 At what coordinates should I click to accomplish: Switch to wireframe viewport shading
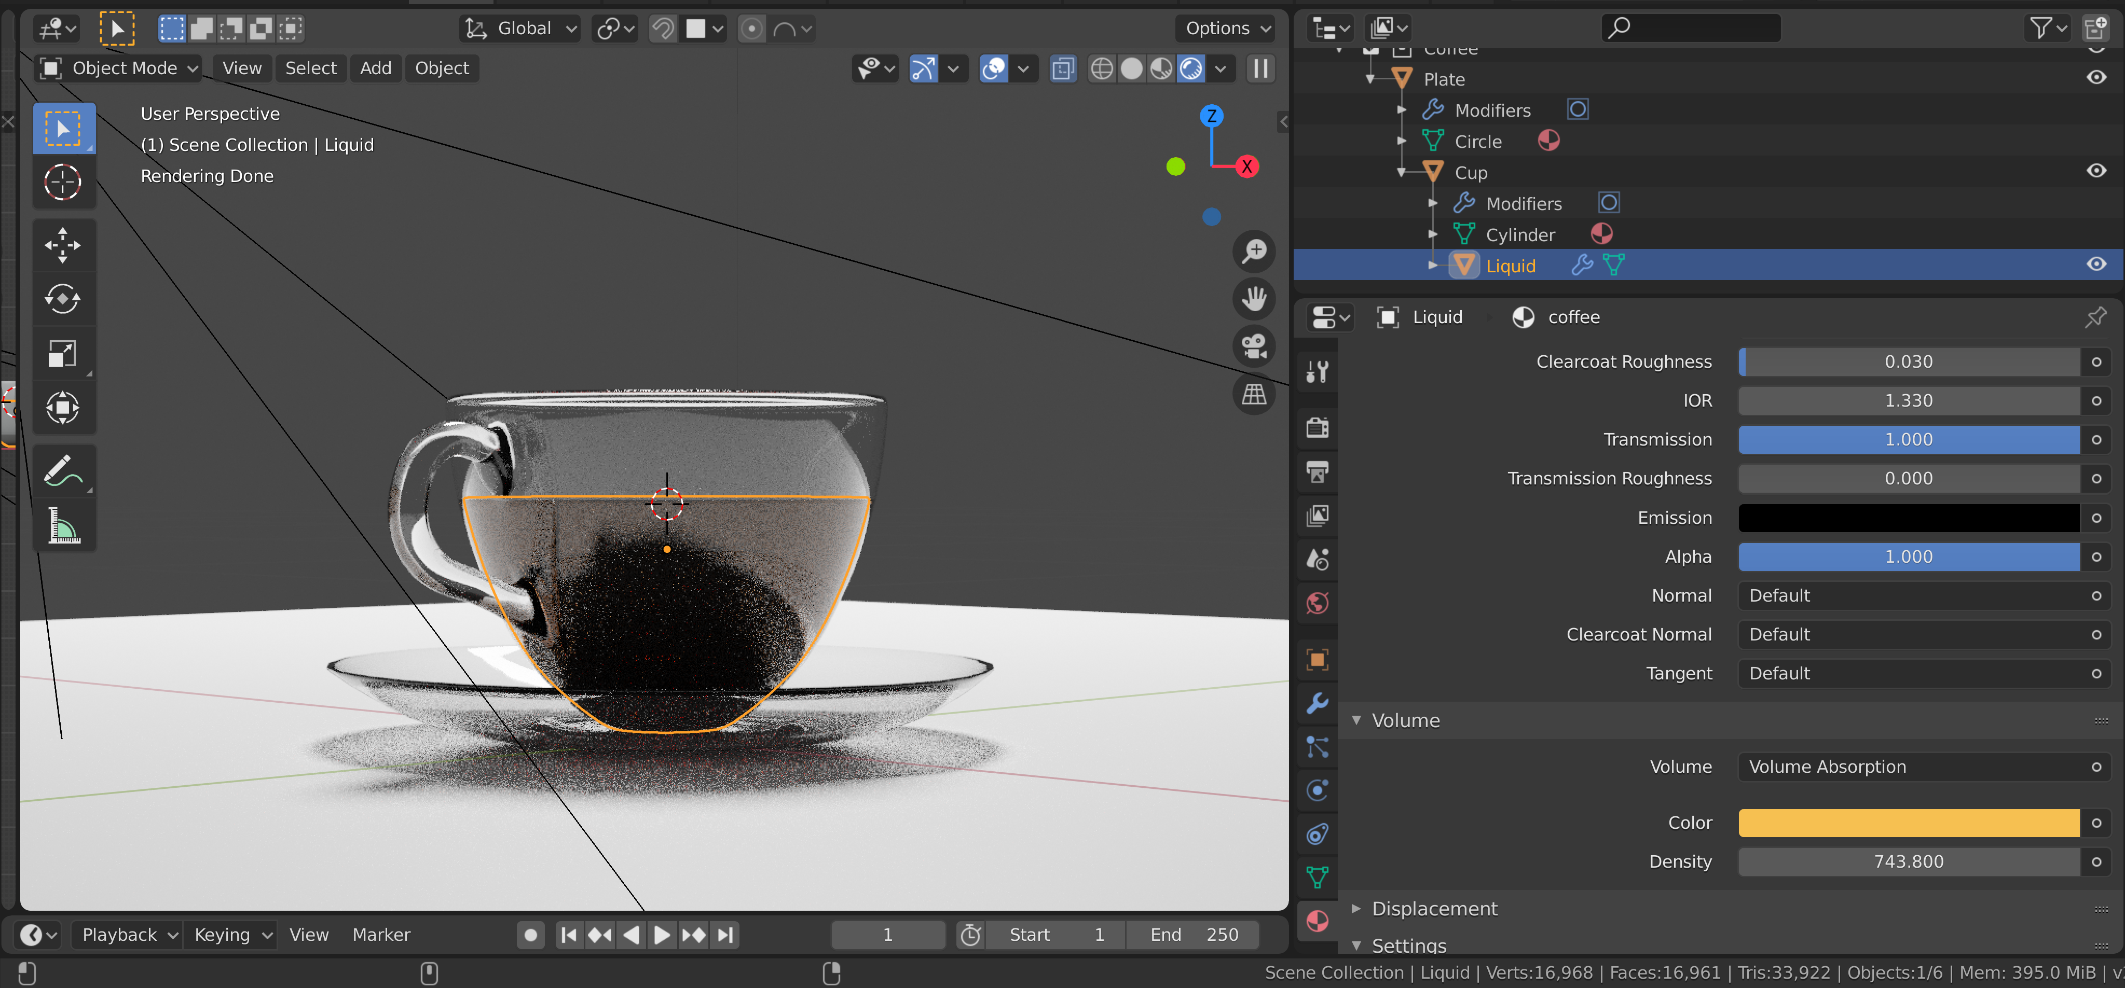coord(1102,68)
